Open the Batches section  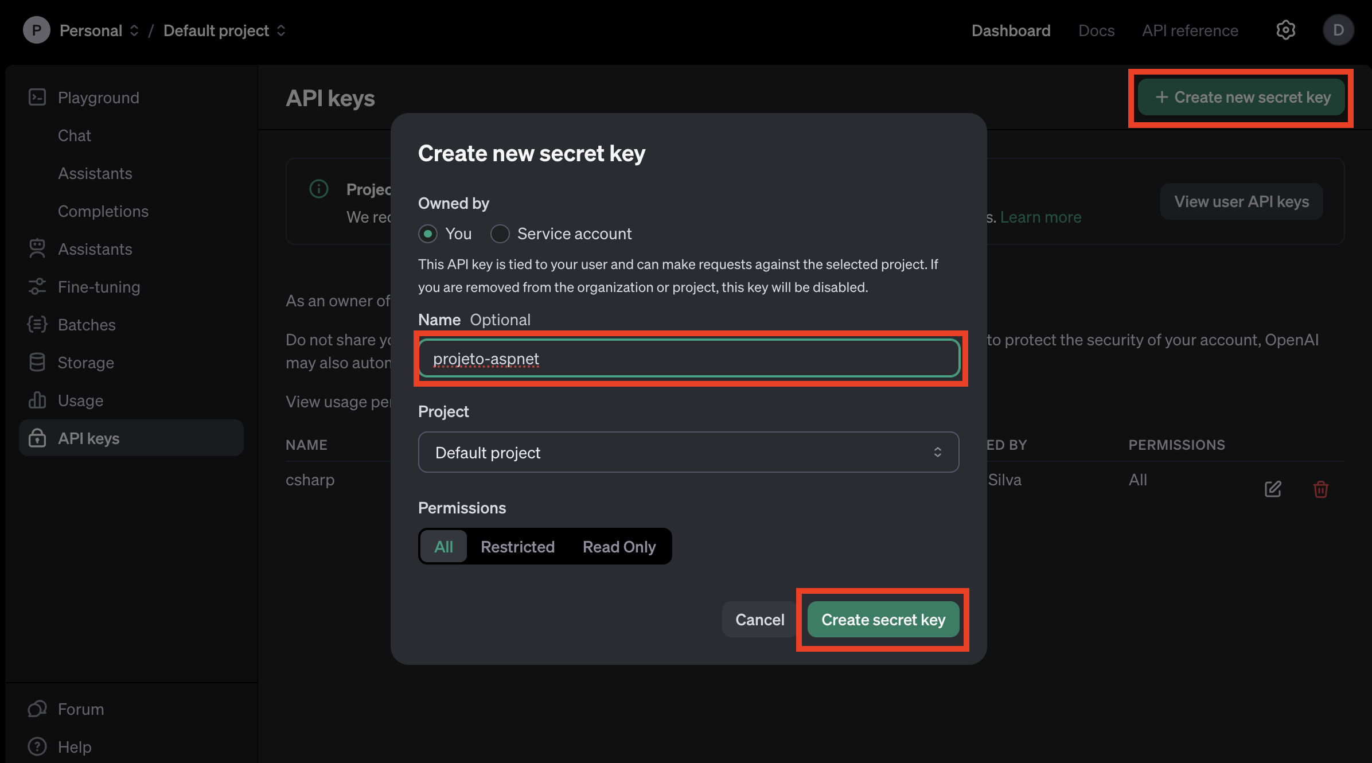[87, 325]
